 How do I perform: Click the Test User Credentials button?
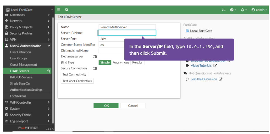point(77,81)
